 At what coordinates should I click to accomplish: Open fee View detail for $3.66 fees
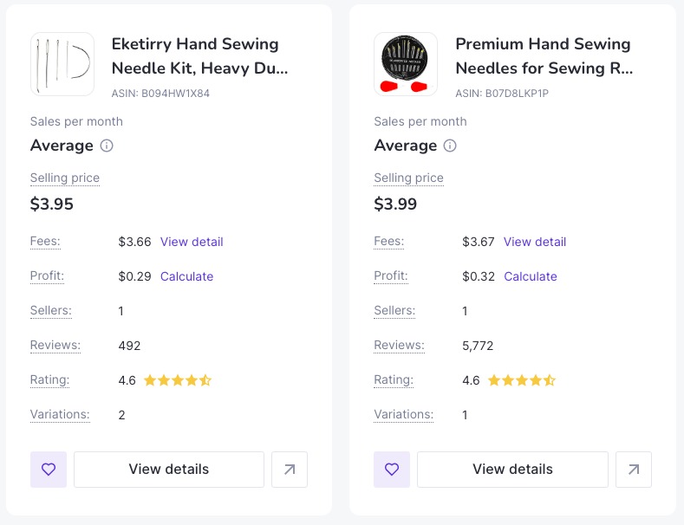[x=192, y=242]
